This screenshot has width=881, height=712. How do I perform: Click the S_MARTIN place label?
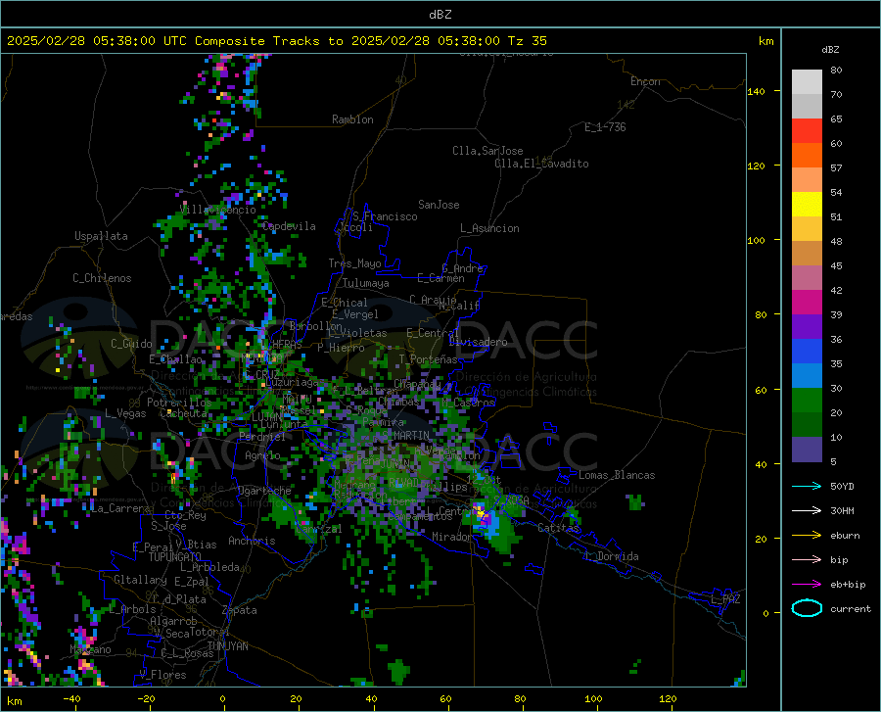(x=406, y=436)
